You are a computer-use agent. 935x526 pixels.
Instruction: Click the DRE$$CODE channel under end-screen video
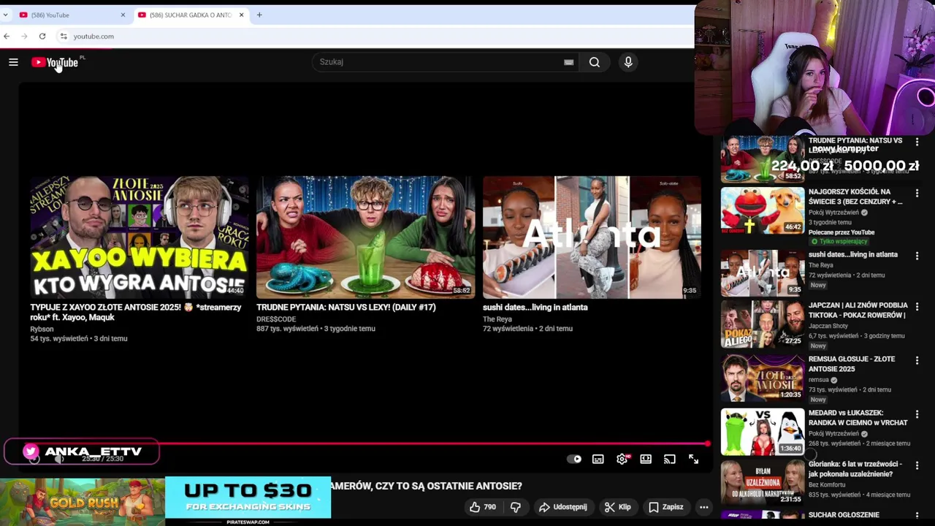tap(276, 319)
